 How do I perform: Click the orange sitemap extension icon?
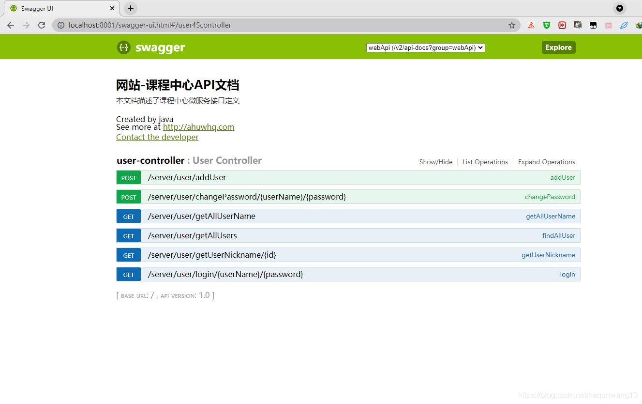click(x=531, y=25)
